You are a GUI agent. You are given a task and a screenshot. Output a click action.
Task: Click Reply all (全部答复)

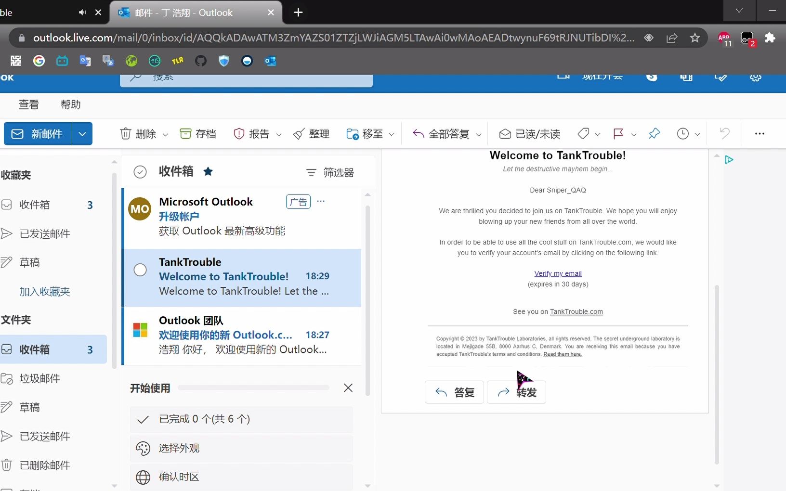point(441,134)
